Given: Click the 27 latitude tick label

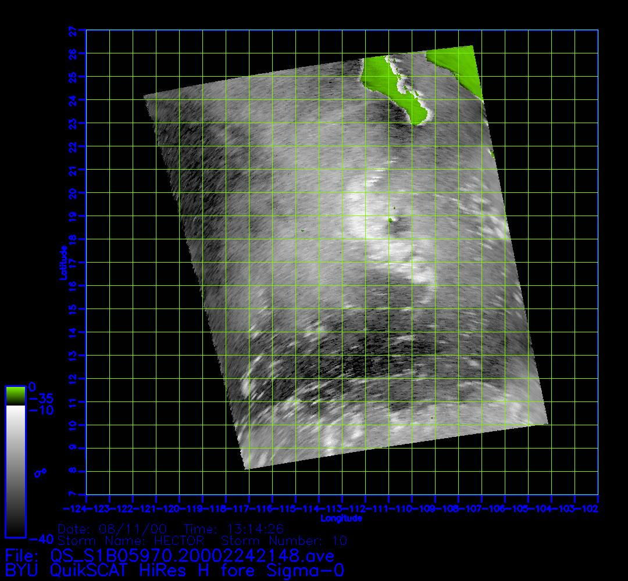Looking at the screenshot, I should [x=73, y=30].
